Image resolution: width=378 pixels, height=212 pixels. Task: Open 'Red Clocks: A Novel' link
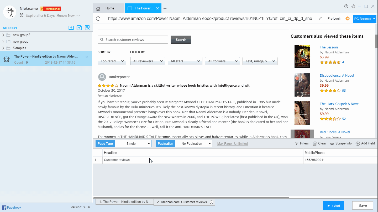click(x=335, y=132)
